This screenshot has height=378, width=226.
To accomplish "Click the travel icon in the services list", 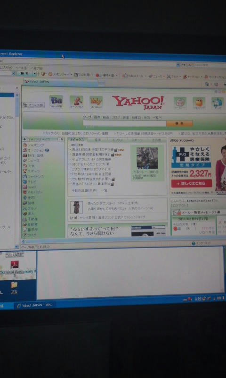I will pyautogui.click(x=24, y=155).
